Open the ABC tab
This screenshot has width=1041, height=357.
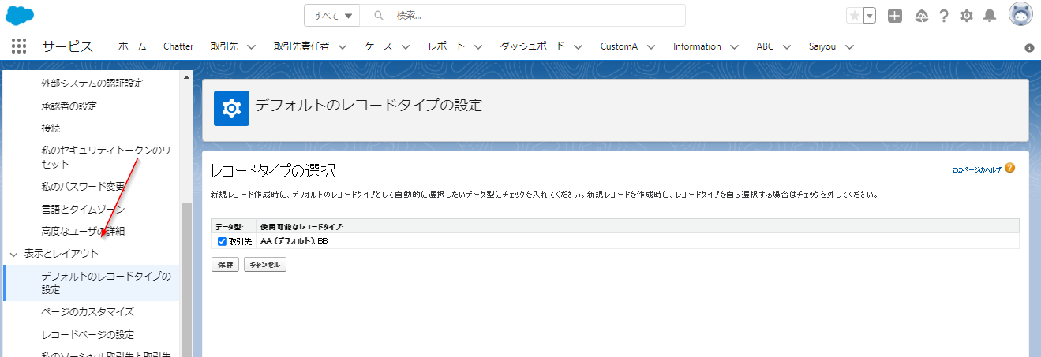pos(765,46)
